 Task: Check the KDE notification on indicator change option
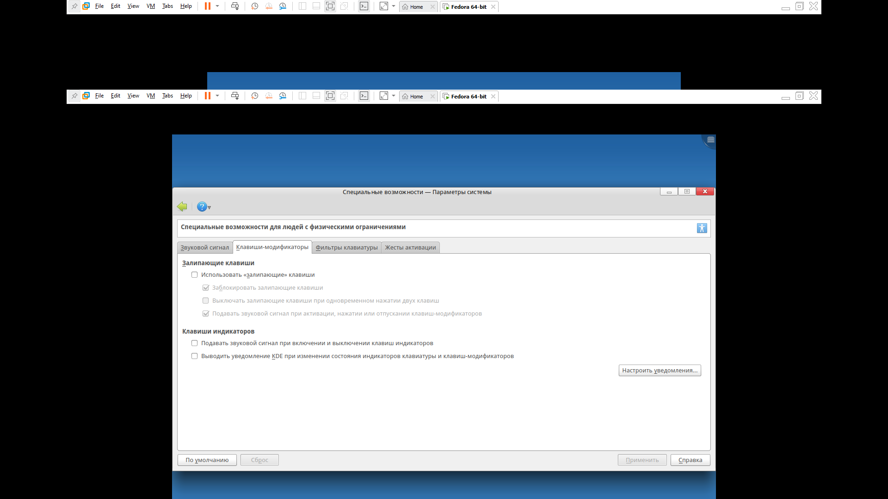195,356
